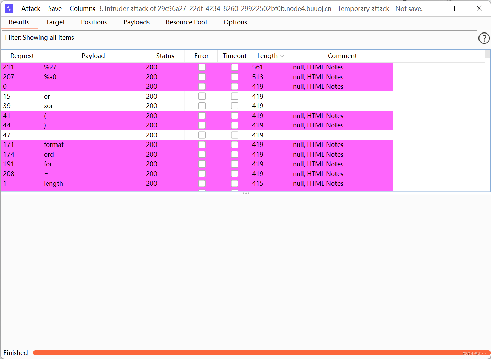Select request 208 number cell
This screenshot has width=491, height=359.
point(22,174)
